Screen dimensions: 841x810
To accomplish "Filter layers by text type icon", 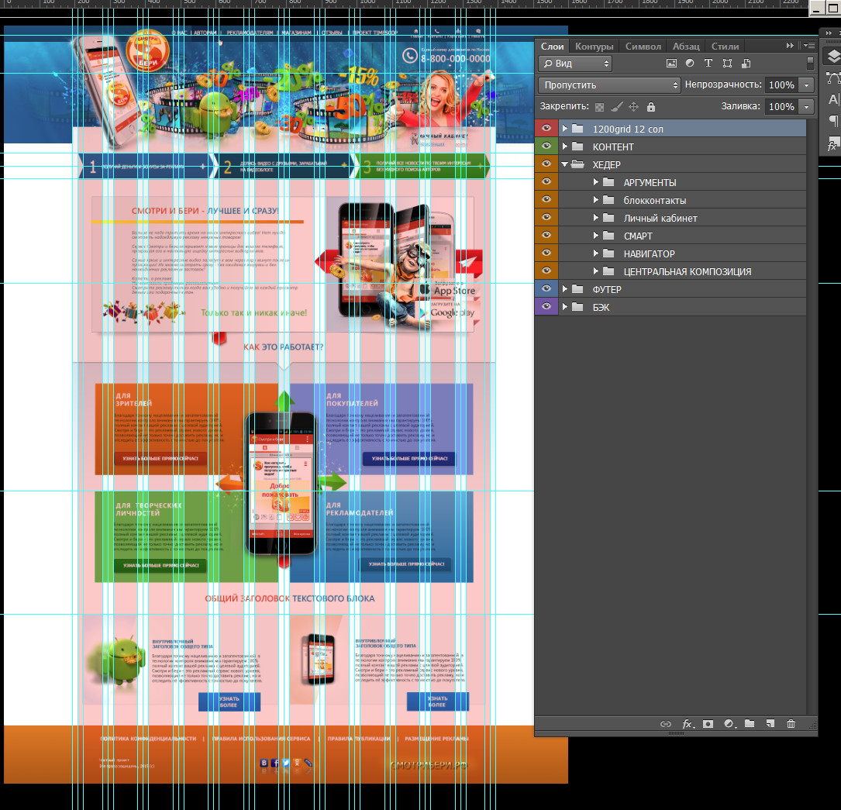I will [x=708, y=64].
